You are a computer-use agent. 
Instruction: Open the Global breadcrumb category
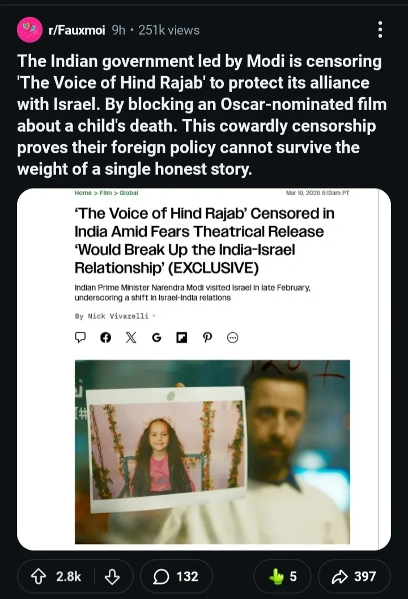point(129,192)
